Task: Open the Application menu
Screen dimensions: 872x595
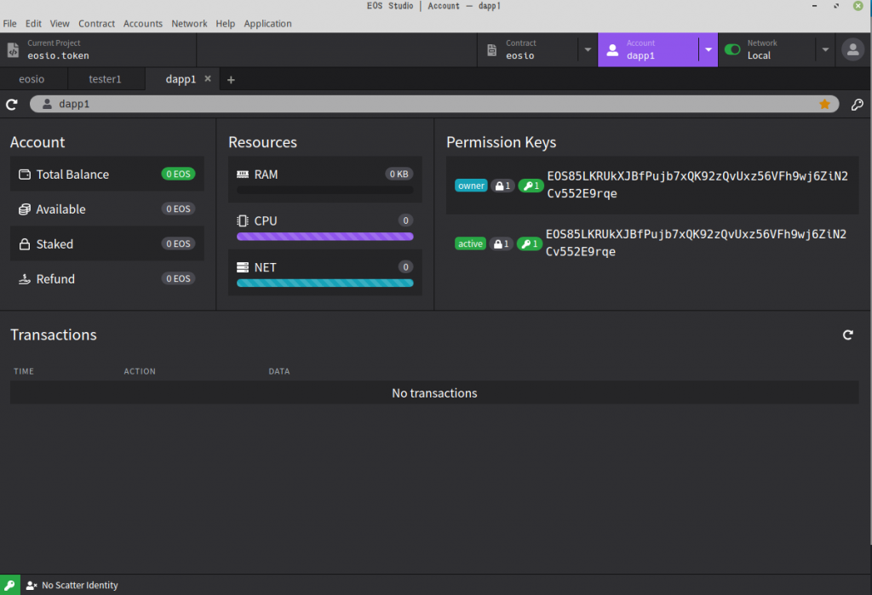Action: click(x=267, y=23)
